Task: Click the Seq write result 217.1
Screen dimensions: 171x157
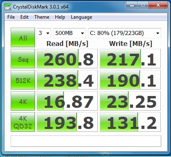Action: tap(130, 59)
